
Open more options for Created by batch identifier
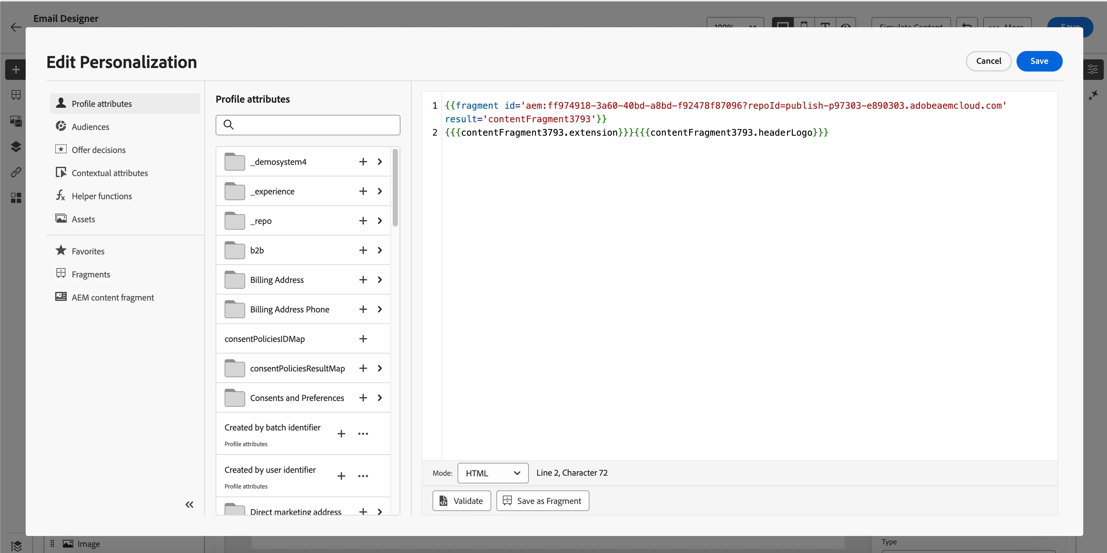pos(363,434)
